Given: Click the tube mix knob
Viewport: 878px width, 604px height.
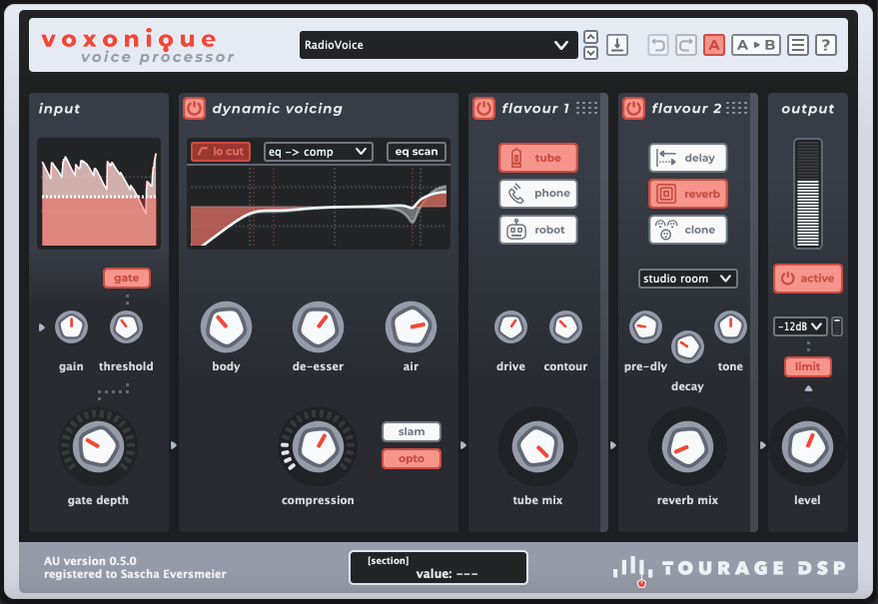Looking at the screenshot, I should pos(537,446).
